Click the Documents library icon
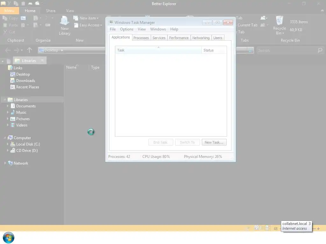326x244 pixels. 13,106
